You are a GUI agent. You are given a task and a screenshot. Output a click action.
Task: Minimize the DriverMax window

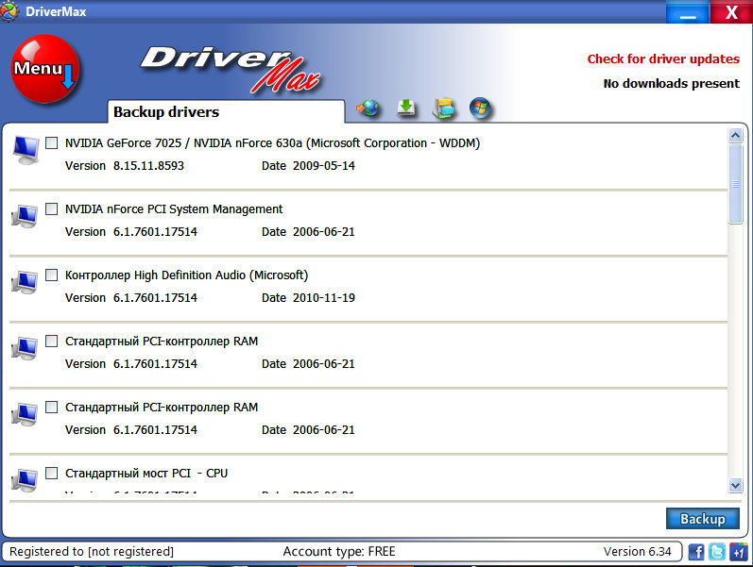[x=688, y=11]
